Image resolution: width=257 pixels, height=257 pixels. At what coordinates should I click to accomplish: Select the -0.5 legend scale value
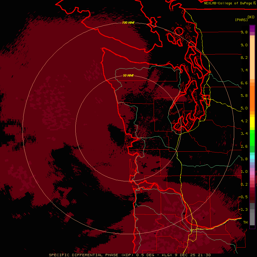click(243, 197)
